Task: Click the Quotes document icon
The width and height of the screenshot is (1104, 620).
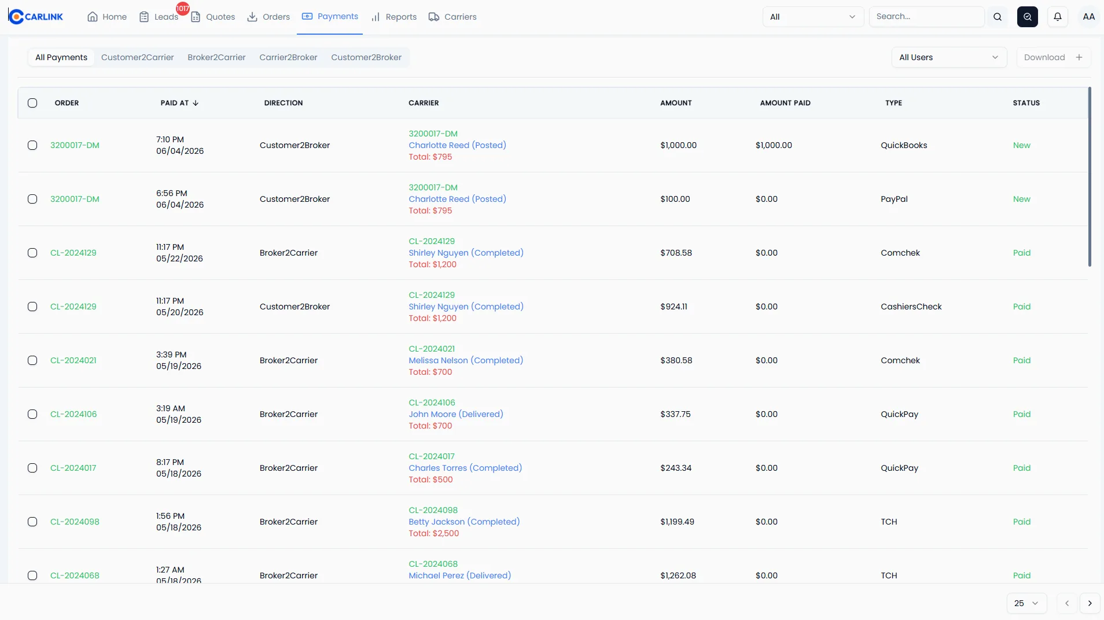Action: pyautogui.click(x=196, y=17)
